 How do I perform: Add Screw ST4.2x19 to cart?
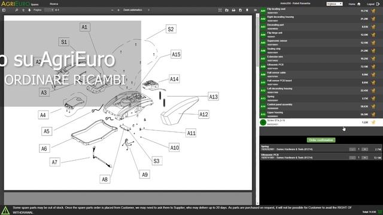coord(373,122)
